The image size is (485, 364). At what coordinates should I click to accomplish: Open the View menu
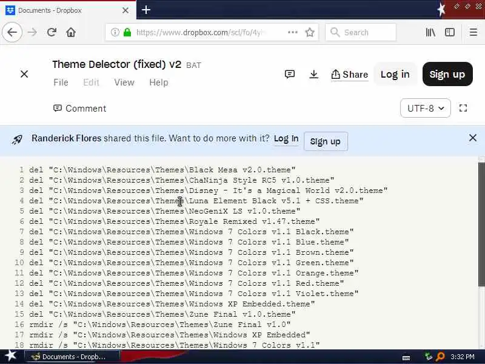point(124,83)
